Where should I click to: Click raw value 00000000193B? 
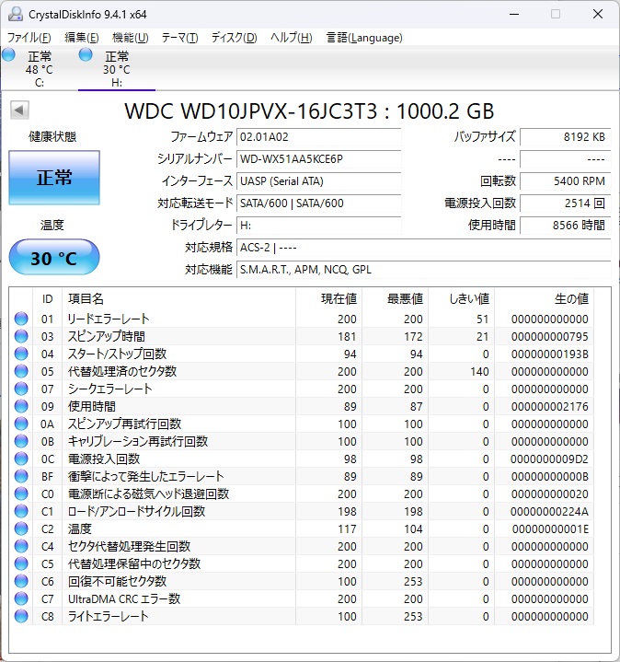[549, 354]
